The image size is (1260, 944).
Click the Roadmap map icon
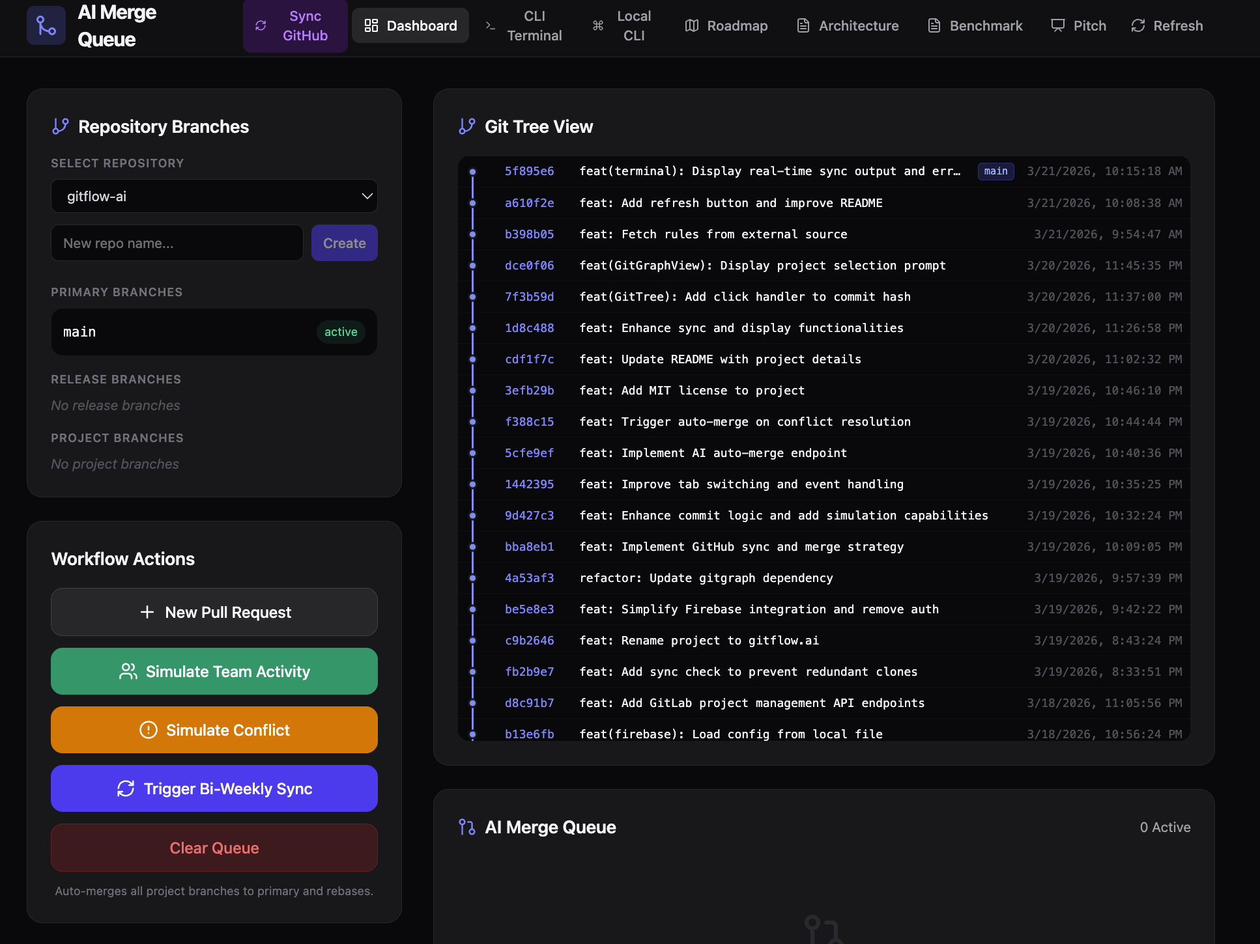pyautogui.click(x=691, y=26)
